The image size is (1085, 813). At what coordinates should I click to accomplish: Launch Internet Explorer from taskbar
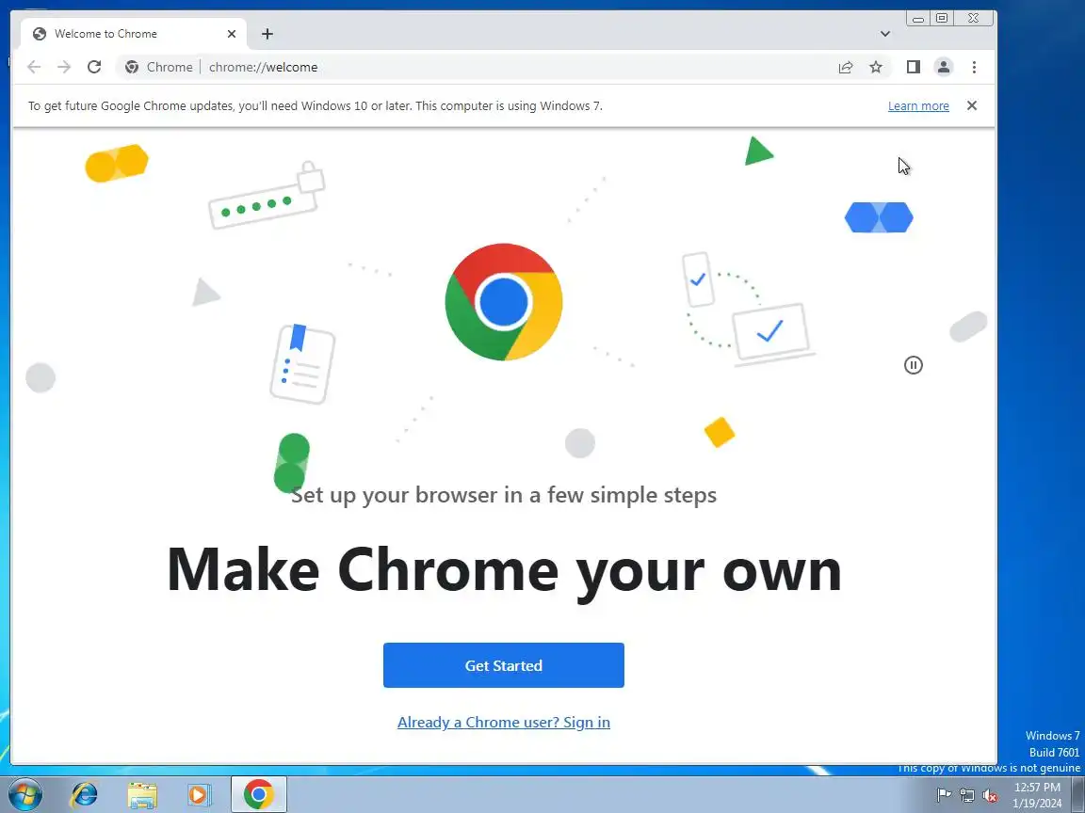click(85, 795)
